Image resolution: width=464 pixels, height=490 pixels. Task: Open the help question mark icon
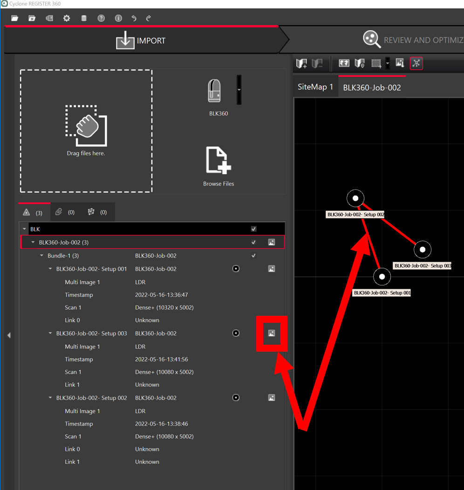(x=101, y=18)
